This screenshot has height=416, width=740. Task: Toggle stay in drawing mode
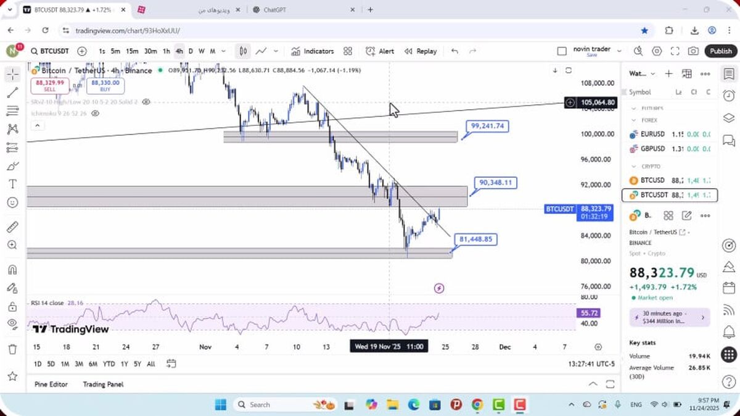[12, 288]
